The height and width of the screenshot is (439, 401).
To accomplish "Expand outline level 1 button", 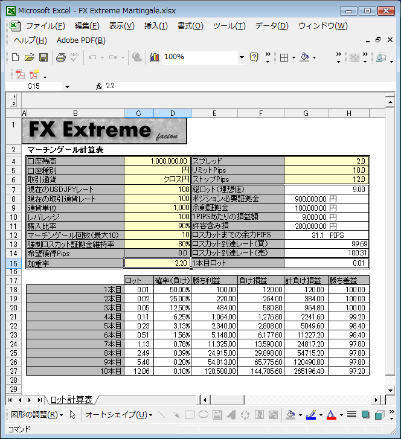I will point(14,97).
